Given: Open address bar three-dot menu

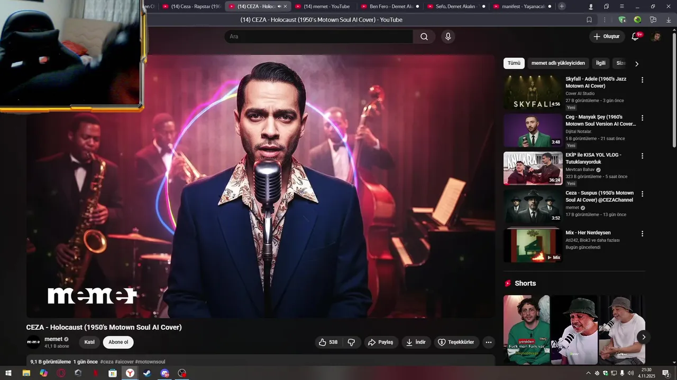Looking at the screenshot, I should 605,20.
